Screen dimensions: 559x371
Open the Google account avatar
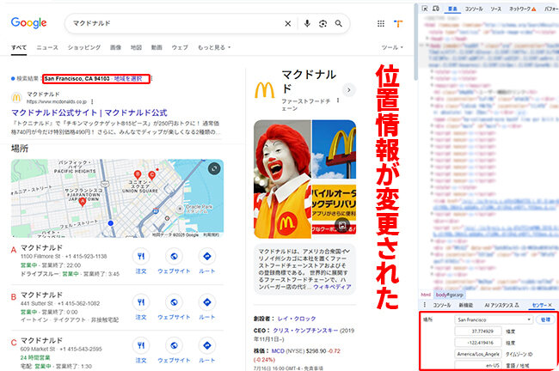[x=398, y=24]
